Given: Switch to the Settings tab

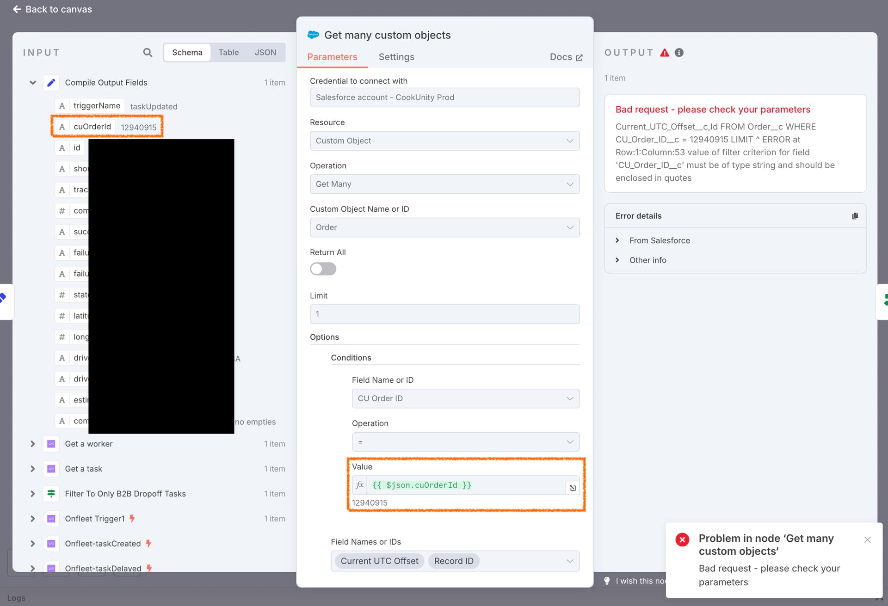Looking at the screenshot, I should (396, 57).
